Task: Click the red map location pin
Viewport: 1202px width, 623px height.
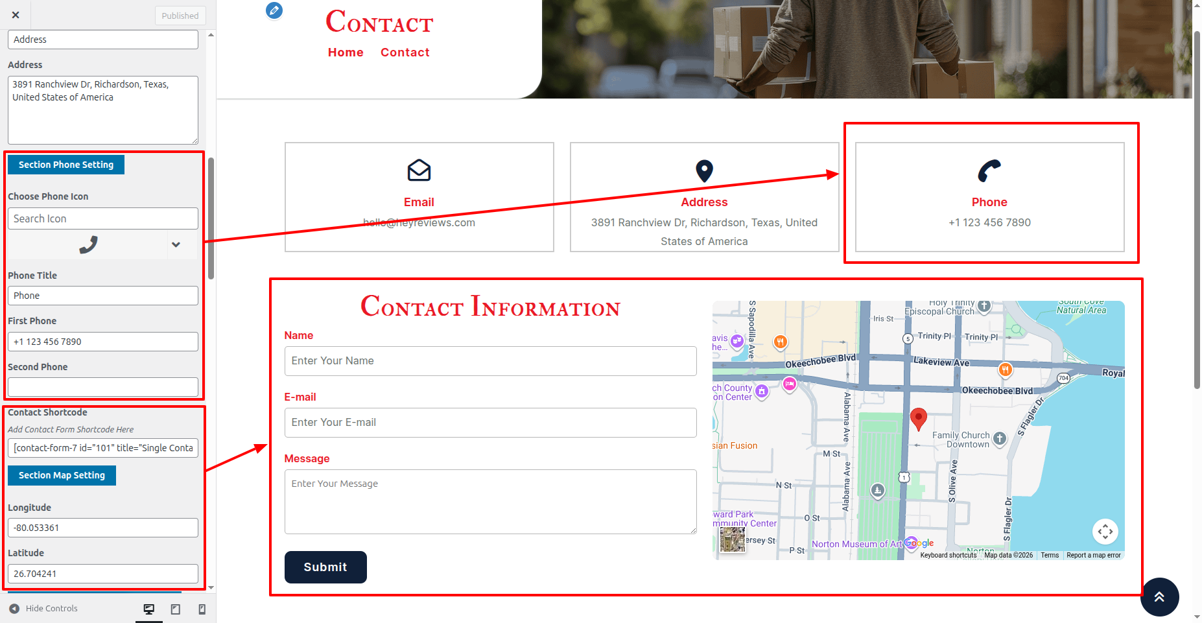Action: coord(918,419)
